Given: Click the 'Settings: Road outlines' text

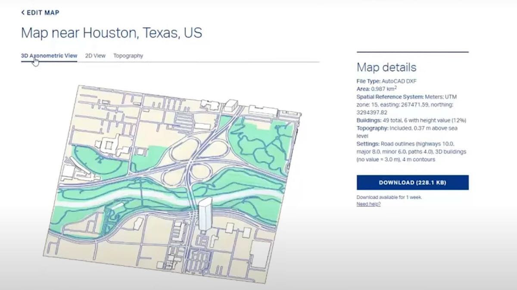Looking at the screenshot, I should (411, 152).
